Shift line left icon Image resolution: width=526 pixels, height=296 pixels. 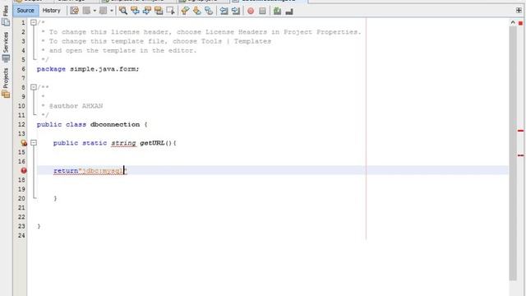pos(224,11)
